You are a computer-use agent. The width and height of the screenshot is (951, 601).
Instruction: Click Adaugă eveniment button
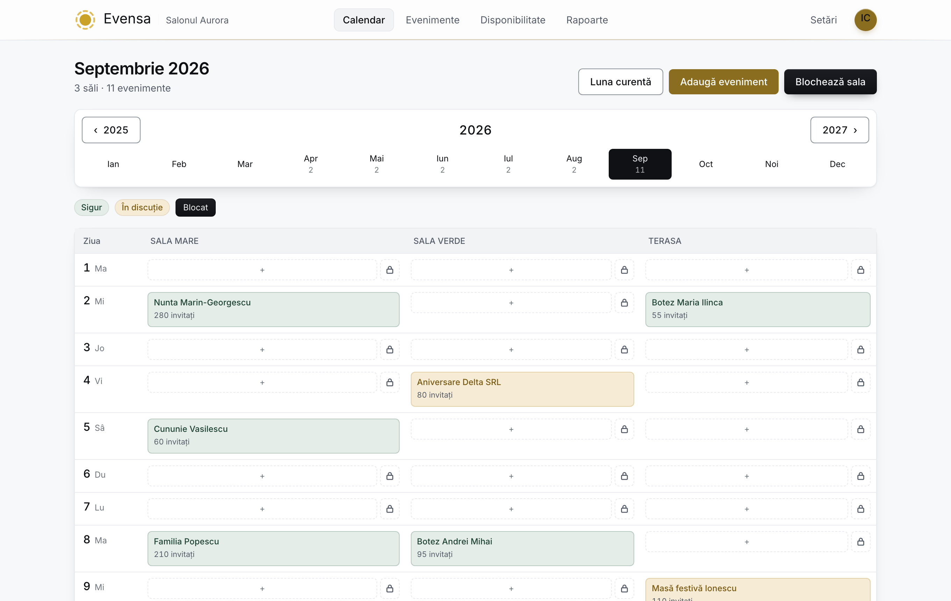(723, 82)
